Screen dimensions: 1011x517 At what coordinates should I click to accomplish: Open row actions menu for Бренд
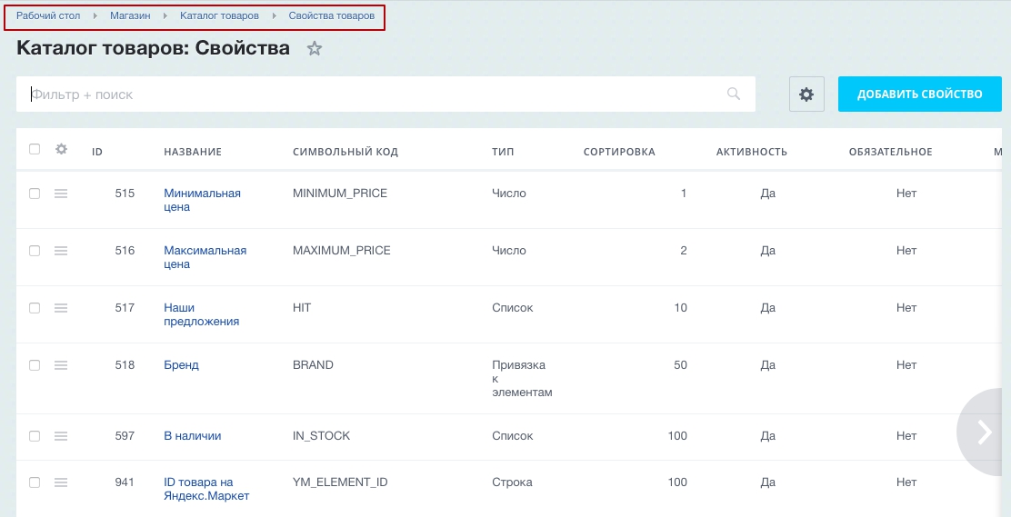tap(61, 365)
